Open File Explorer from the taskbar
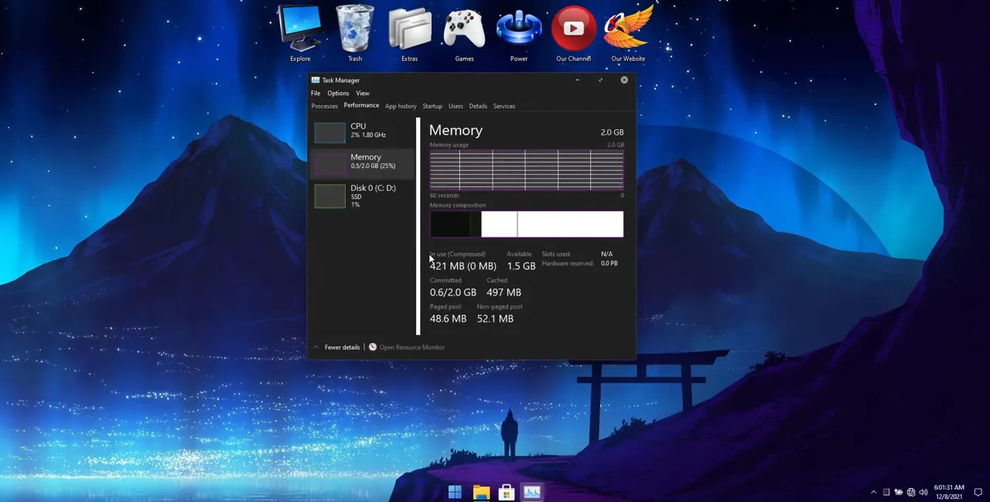 (x=481, y=492)
